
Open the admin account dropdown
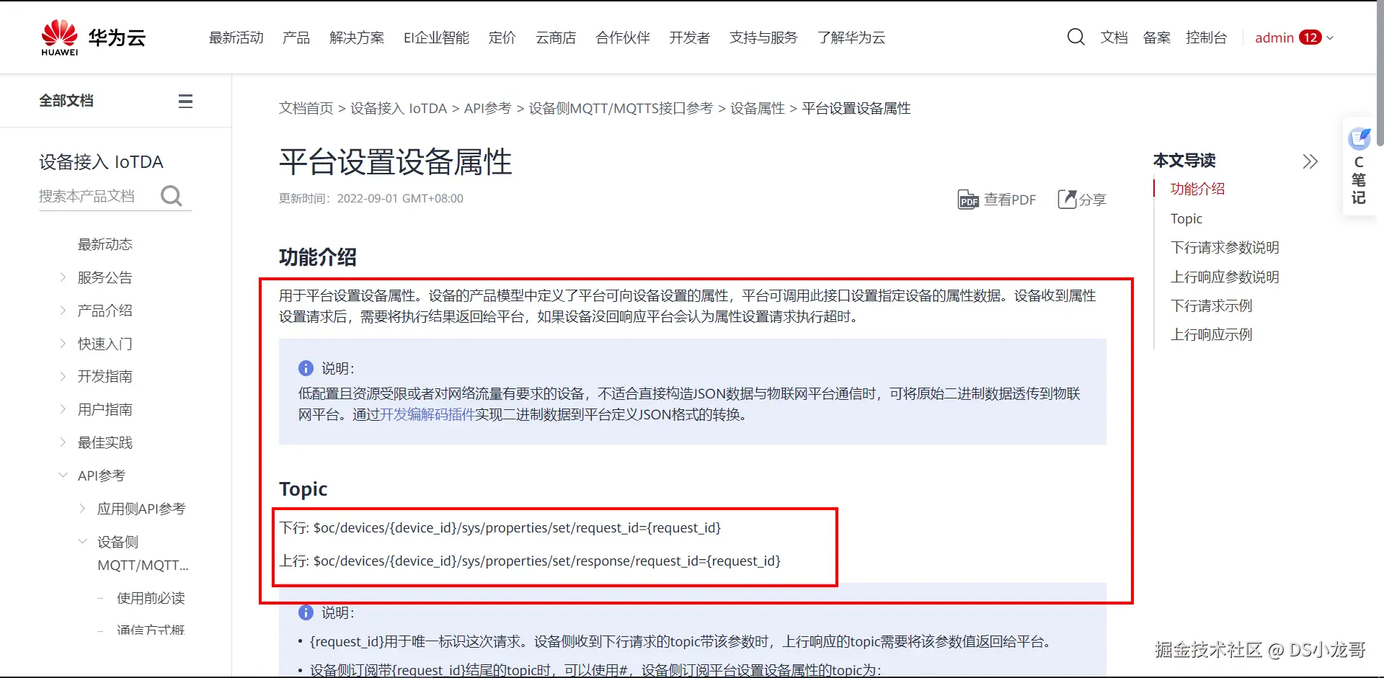pyautogui.click(x=1294, y=37)
